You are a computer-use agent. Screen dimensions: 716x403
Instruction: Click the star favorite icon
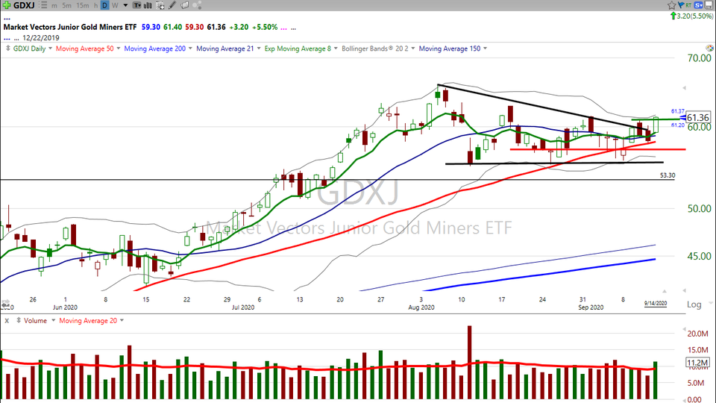[x=672, y=5]
